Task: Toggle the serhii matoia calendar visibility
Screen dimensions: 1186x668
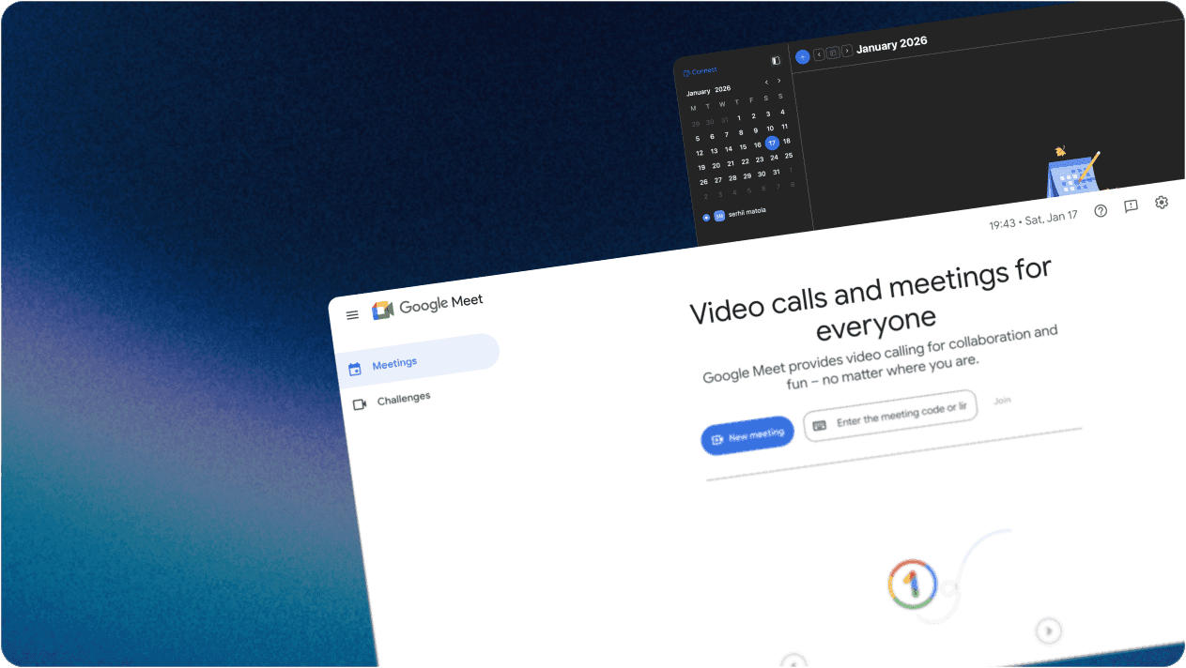Action: click(706, 218)
